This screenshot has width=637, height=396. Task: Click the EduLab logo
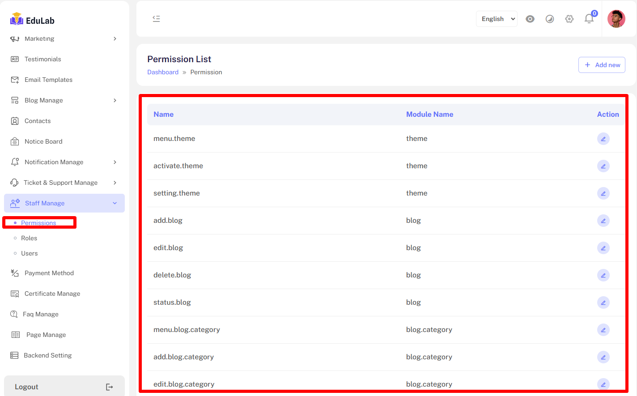pyautogui.click(x=33, y=20)
